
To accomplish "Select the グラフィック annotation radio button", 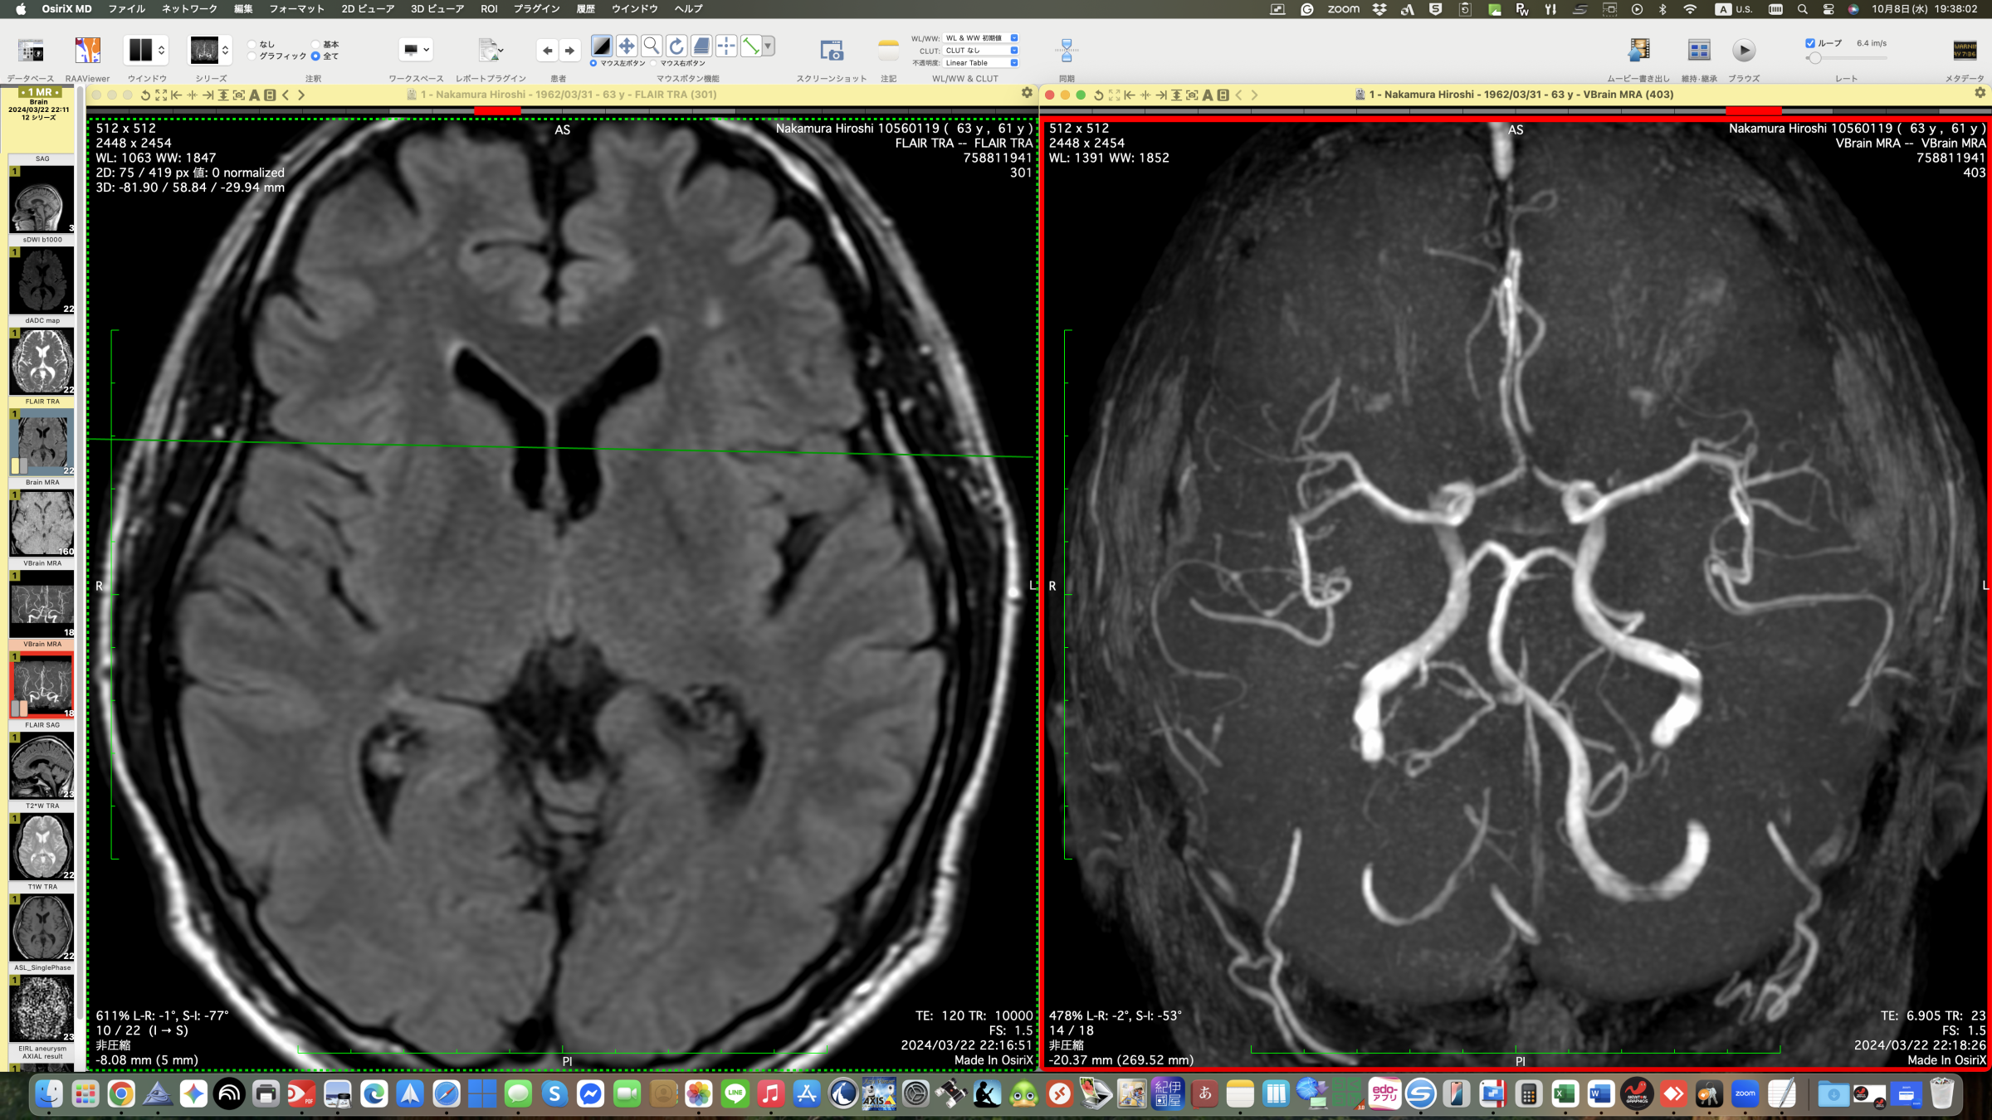I will coord(251,56).
